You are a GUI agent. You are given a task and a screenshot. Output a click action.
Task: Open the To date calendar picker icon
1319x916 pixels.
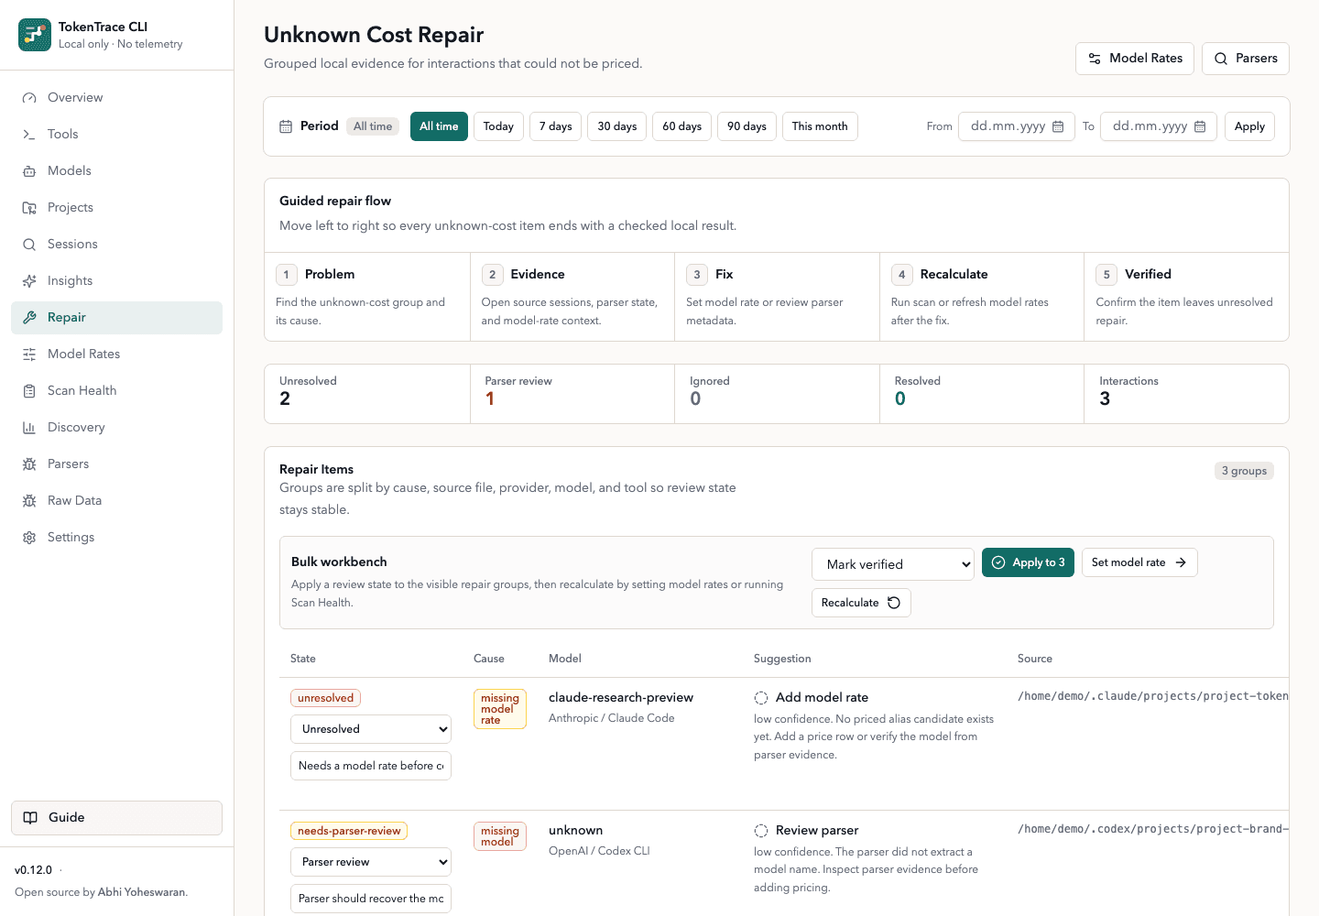pyautogui.click(x=1200, y=126)
